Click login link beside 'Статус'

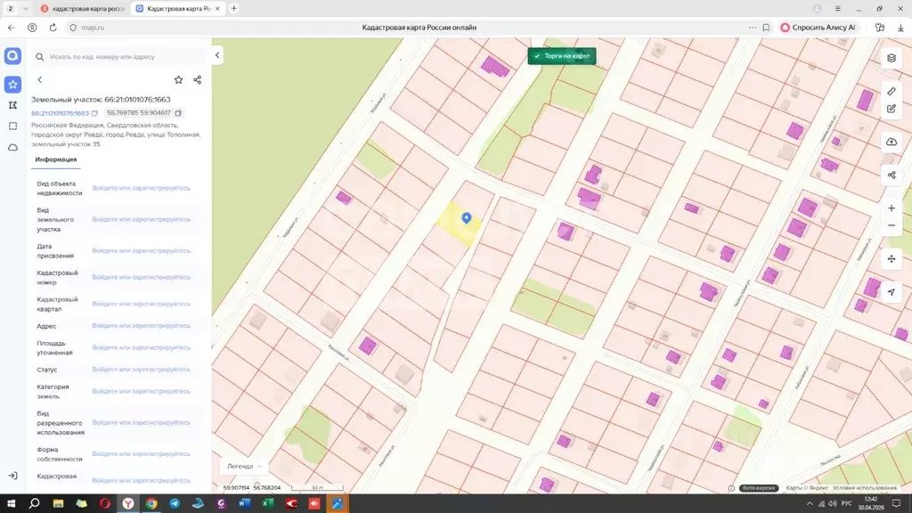[x=142, y=370]
